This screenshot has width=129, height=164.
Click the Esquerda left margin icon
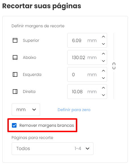pyautogui.click(x=15, y=74)
